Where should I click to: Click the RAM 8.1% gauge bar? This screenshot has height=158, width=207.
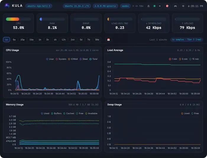52,19
